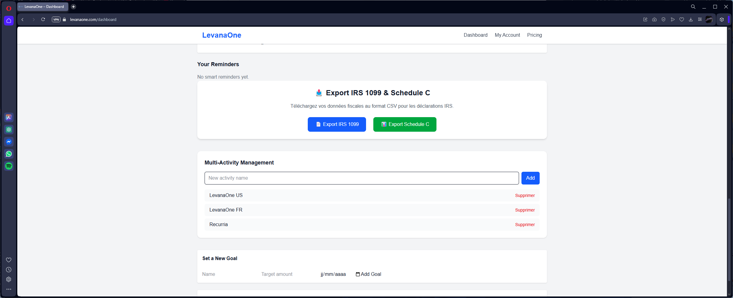This screenshot has width=733, height=298.
Task: Search tabs with the magnifier icon
Action: tap(693, 7)
